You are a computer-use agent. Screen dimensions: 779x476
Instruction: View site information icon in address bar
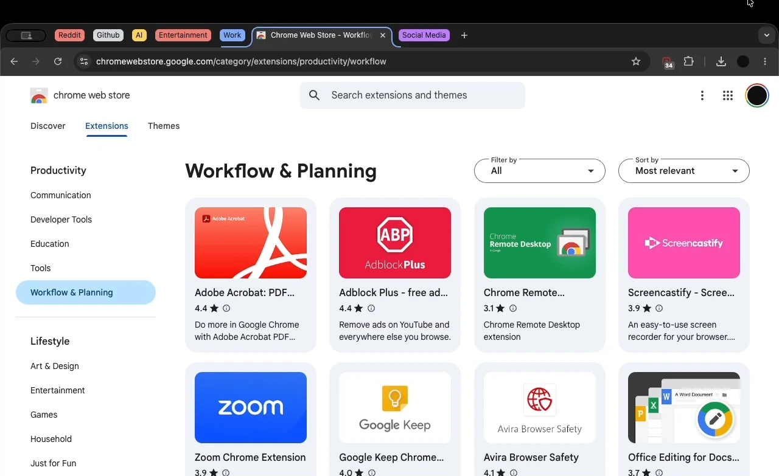[84, 61]
